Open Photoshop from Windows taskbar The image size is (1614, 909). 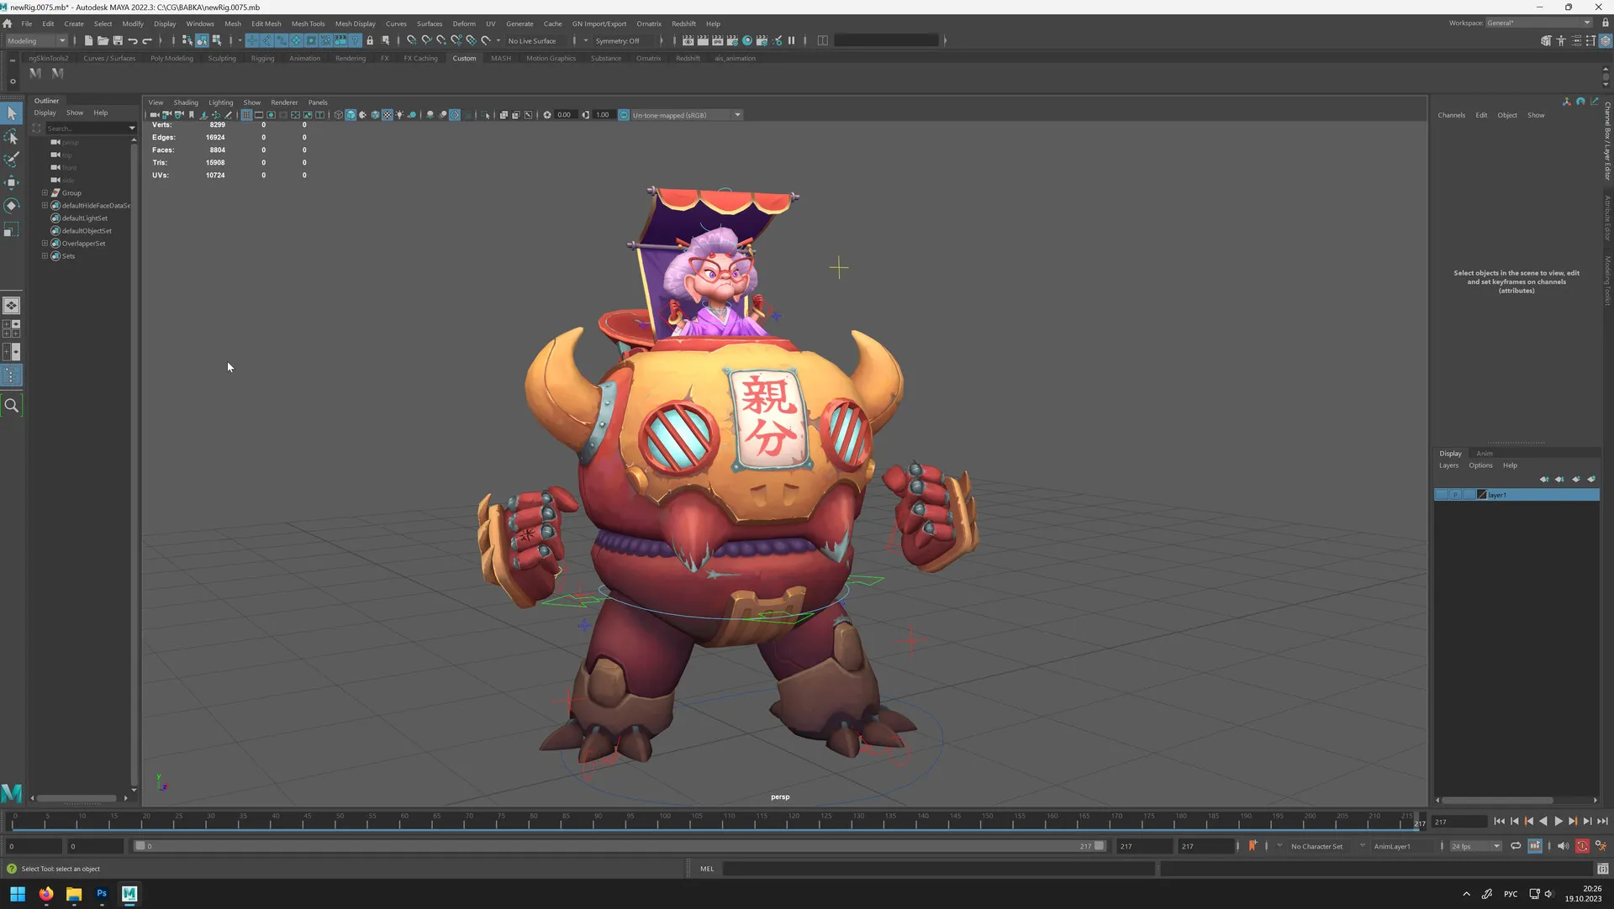tap(102, 894)
